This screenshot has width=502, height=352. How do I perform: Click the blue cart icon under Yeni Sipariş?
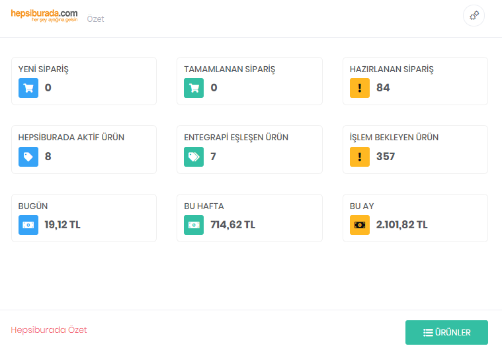pyautogui.click(x=28, y=88)
